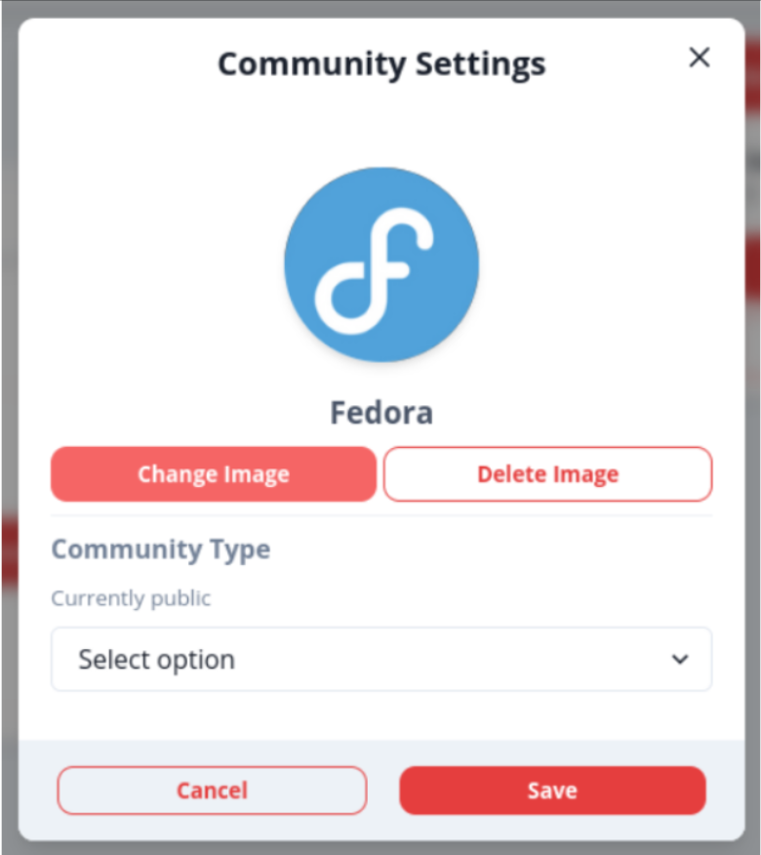Expand the chevron arrow on Select option
This screenshot has height=855, width=761.
pyautogui.click(x=680, y=660)
